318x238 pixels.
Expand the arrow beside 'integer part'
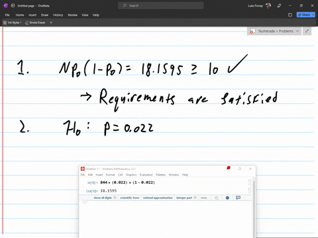tap(195, 198)
